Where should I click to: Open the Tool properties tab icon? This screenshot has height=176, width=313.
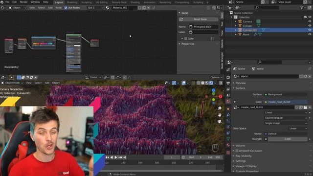pos(228,69)
